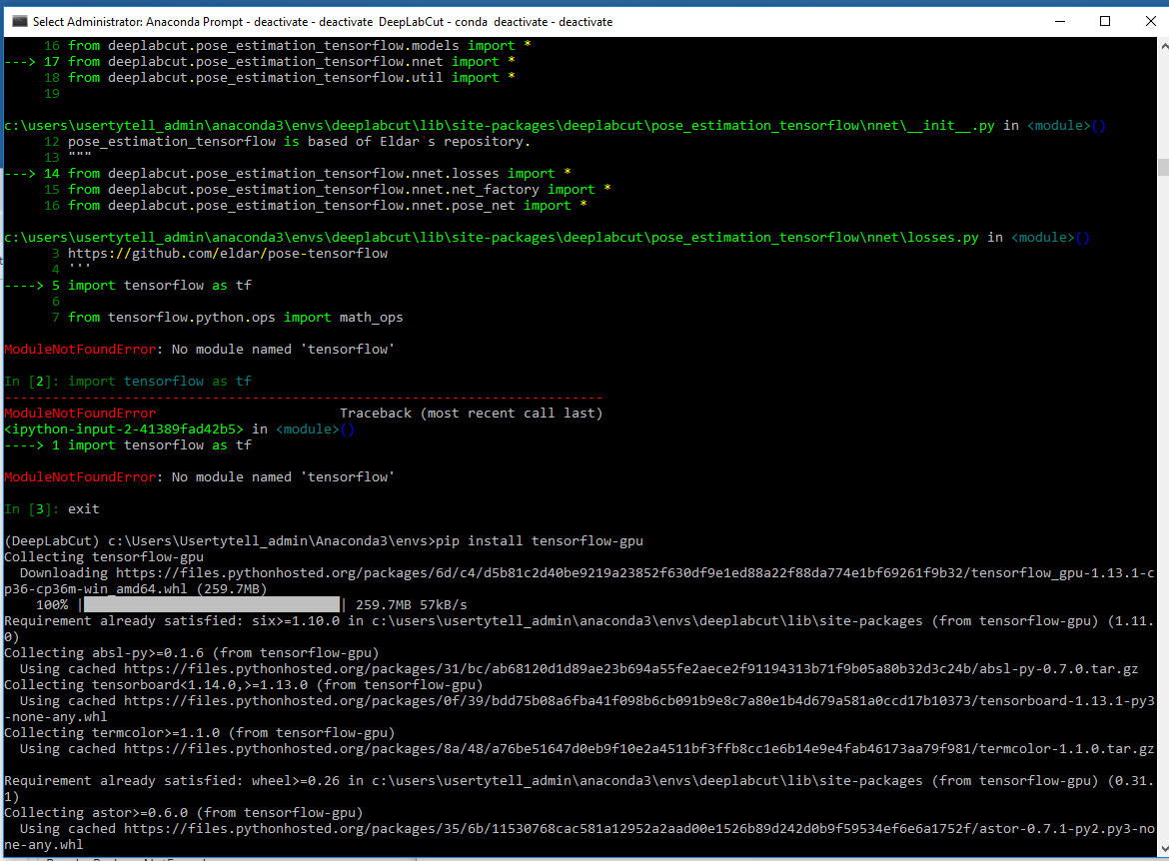Viewport: 1169px width, 861px height.
Task: Maximize the Anaconda Prompt window
Action: pos(1104,21)
